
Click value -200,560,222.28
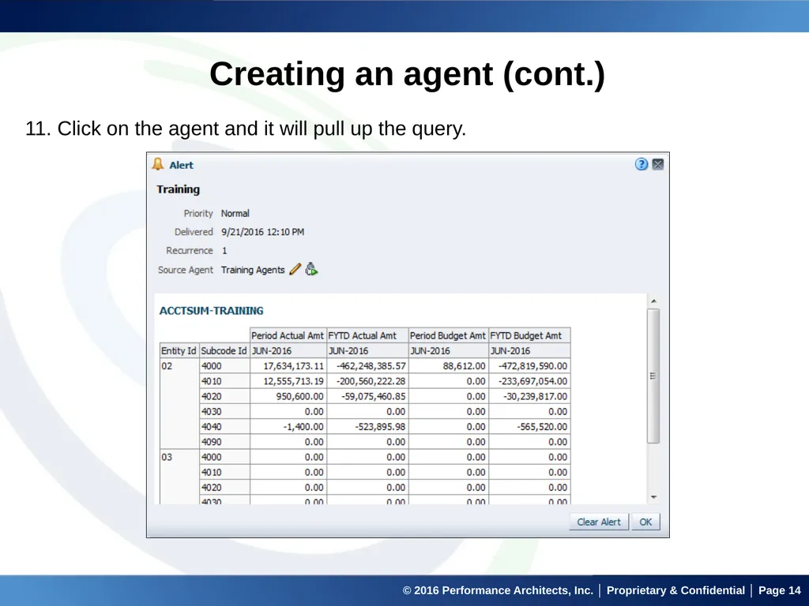click(x=371, y=381)
